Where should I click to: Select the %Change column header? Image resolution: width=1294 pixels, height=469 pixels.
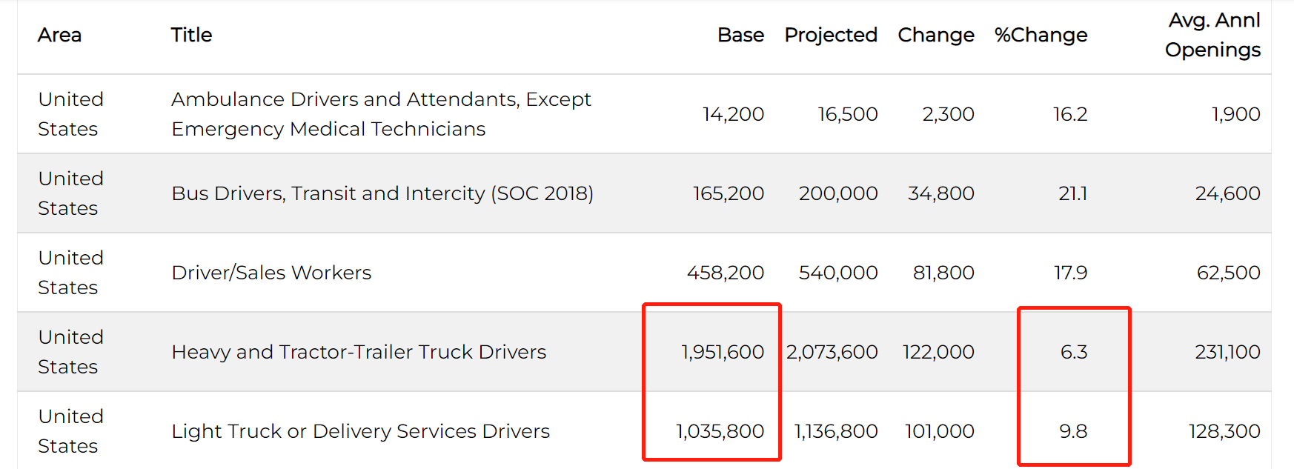(x=1040, y=35)
